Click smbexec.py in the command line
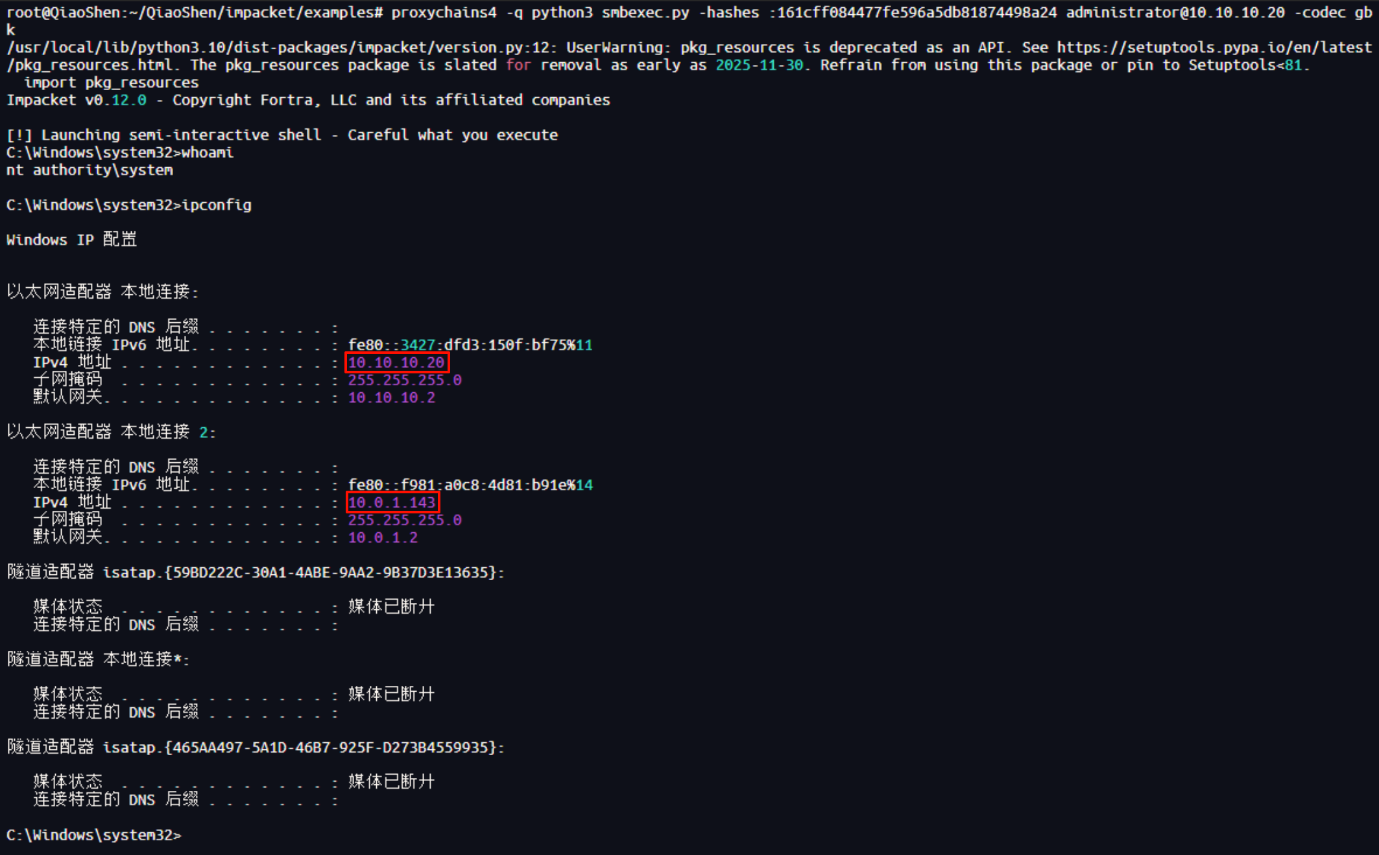Screen dimensions: 1379x855 645,12
